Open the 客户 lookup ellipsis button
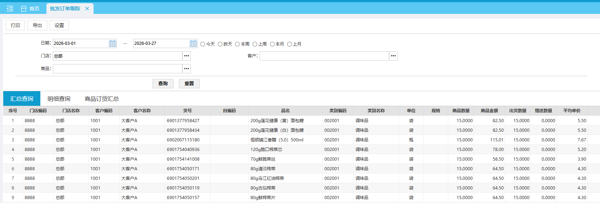Screen dimensions: 600x203 [393, 56]
